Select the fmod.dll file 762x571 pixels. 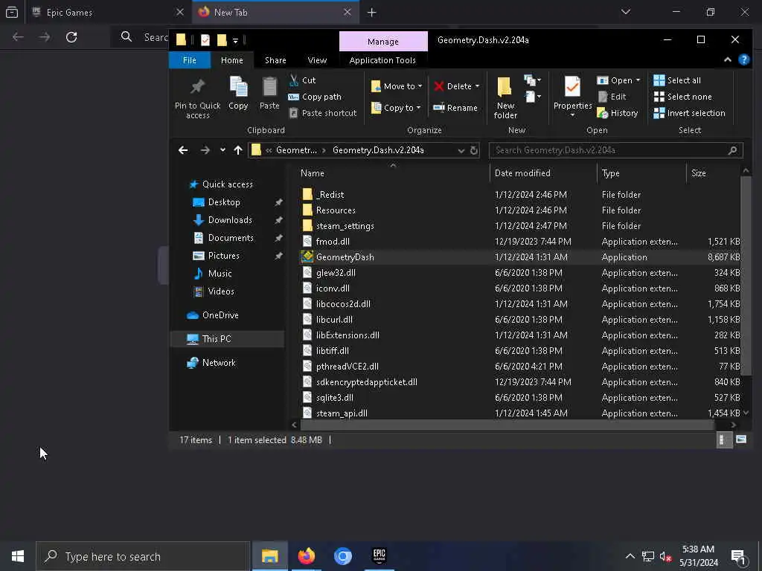[333, 242]
